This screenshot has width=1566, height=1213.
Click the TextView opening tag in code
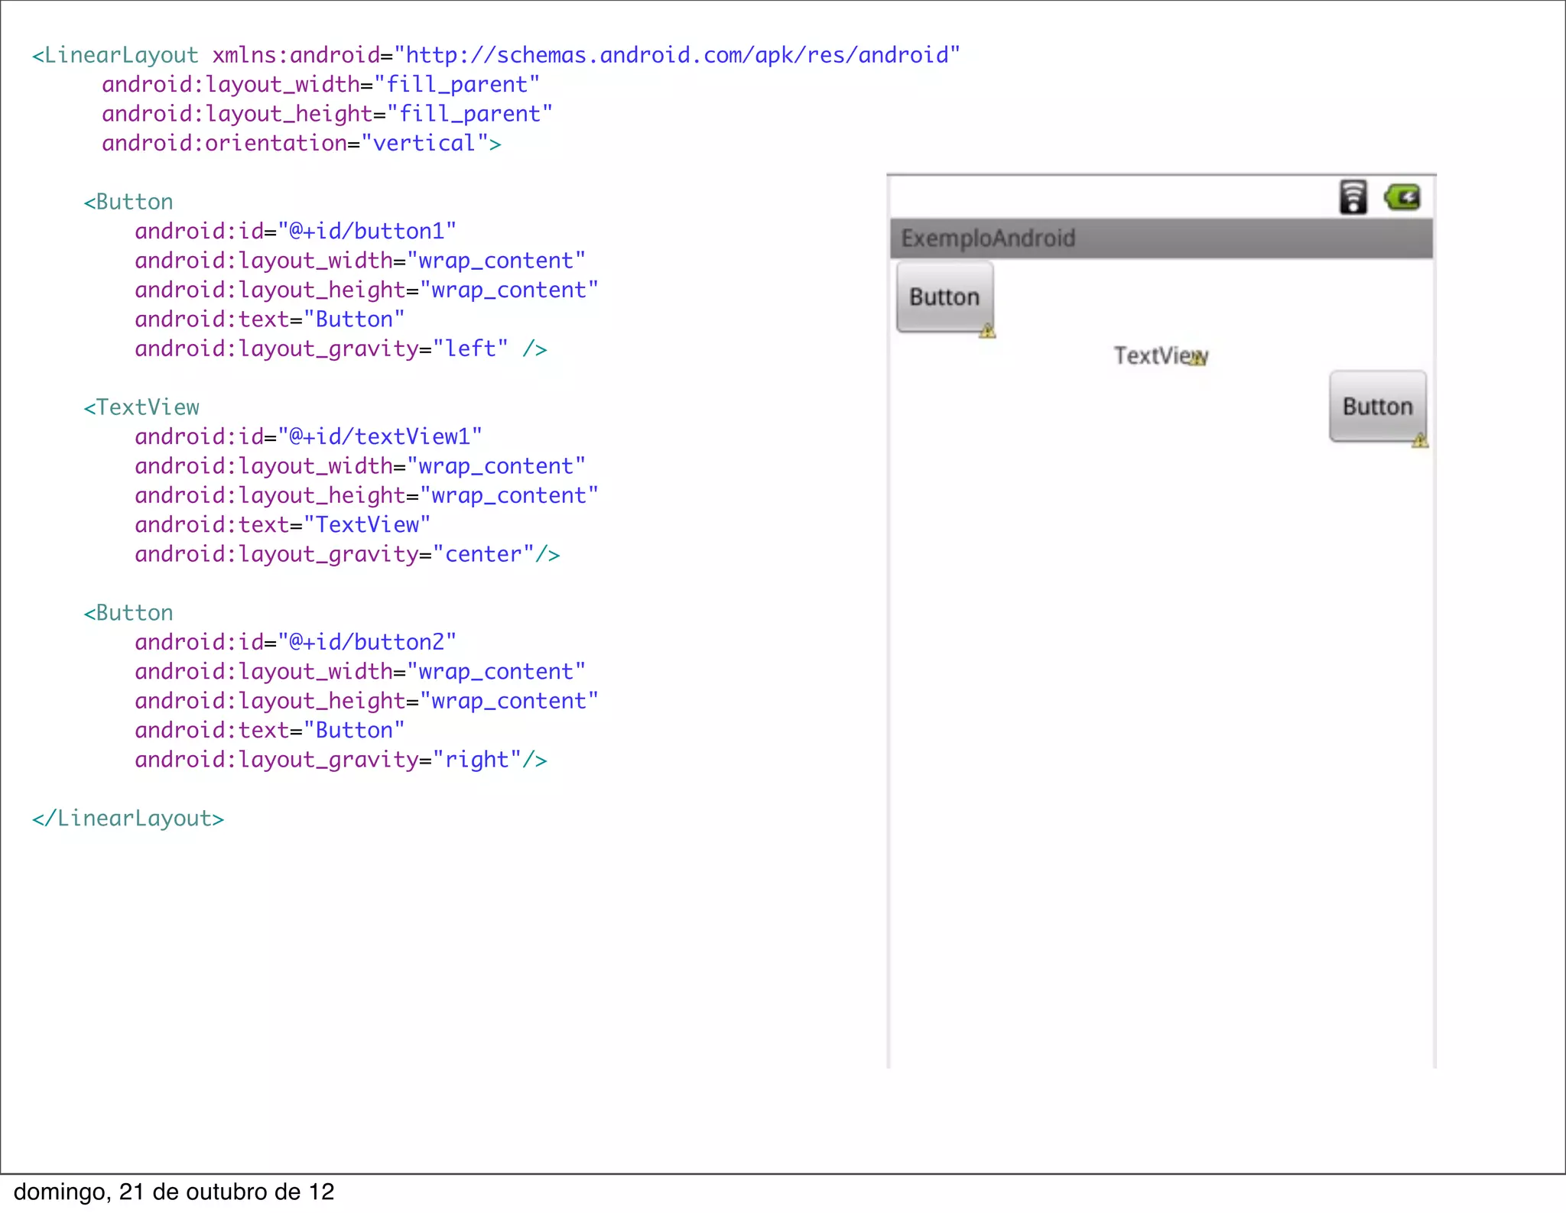[x=141, y=407]
